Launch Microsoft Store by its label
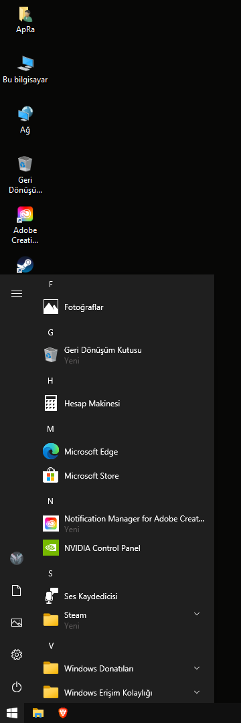This screenshot has width=241, height=723. click(x=92, y=476)
